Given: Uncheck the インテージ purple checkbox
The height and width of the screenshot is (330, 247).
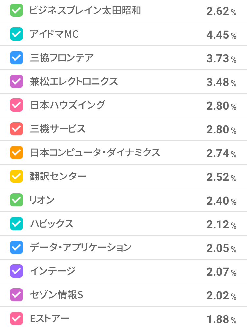Looking at the screenshot, I should [16, 271].
